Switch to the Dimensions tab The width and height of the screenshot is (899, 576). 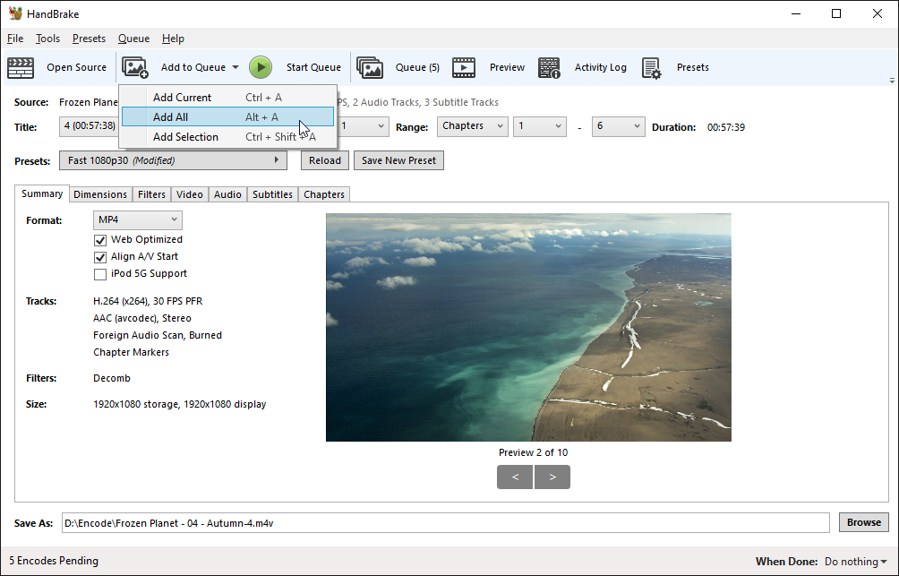click(100, 194)
